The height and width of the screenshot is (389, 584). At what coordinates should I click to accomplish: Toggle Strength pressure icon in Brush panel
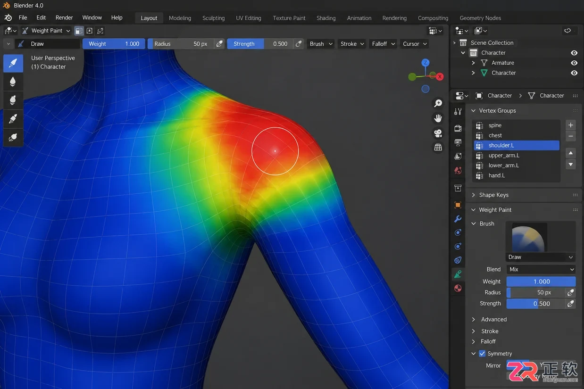point(571,304)
